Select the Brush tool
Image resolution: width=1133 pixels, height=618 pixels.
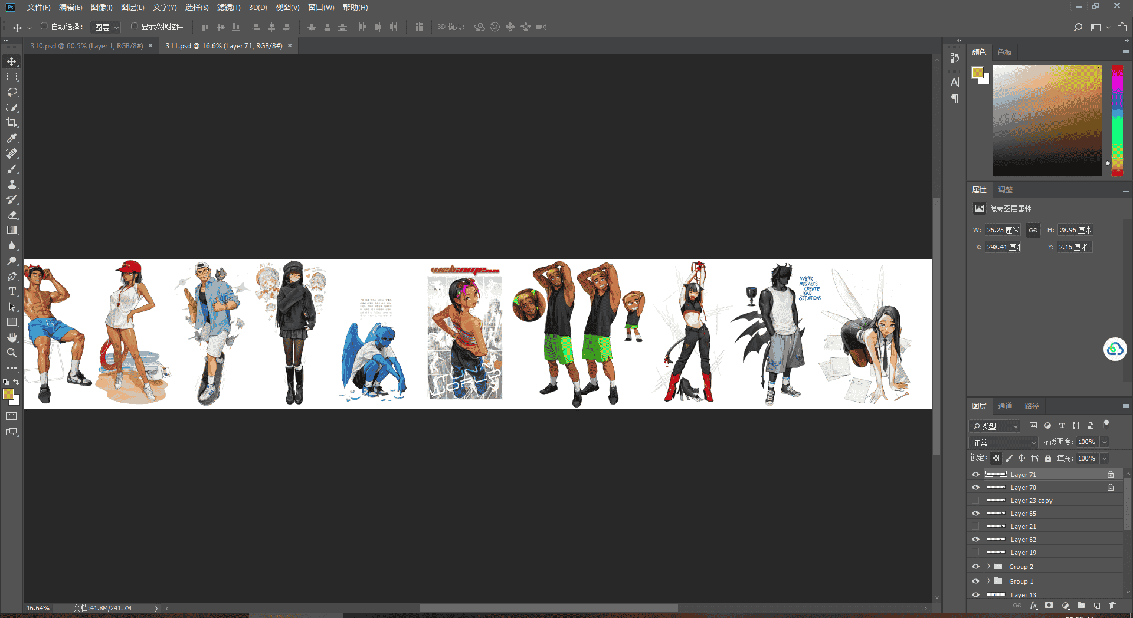[12, 169]
